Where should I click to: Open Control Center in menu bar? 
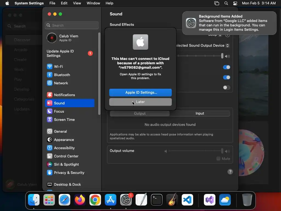235,3
